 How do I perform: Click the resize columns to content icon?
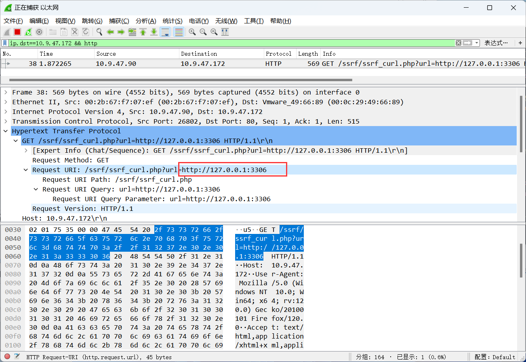pyautogui.click(x=225, y=32)
